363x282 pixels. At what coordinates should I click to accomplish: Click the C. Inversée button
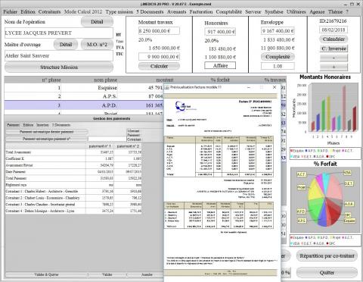[334, 49]
